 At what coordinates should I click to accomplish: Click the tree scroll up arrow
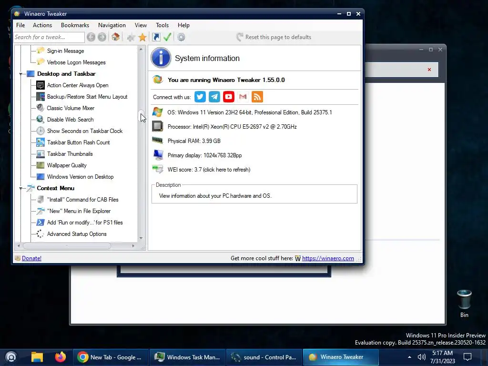tap(141, 49)
